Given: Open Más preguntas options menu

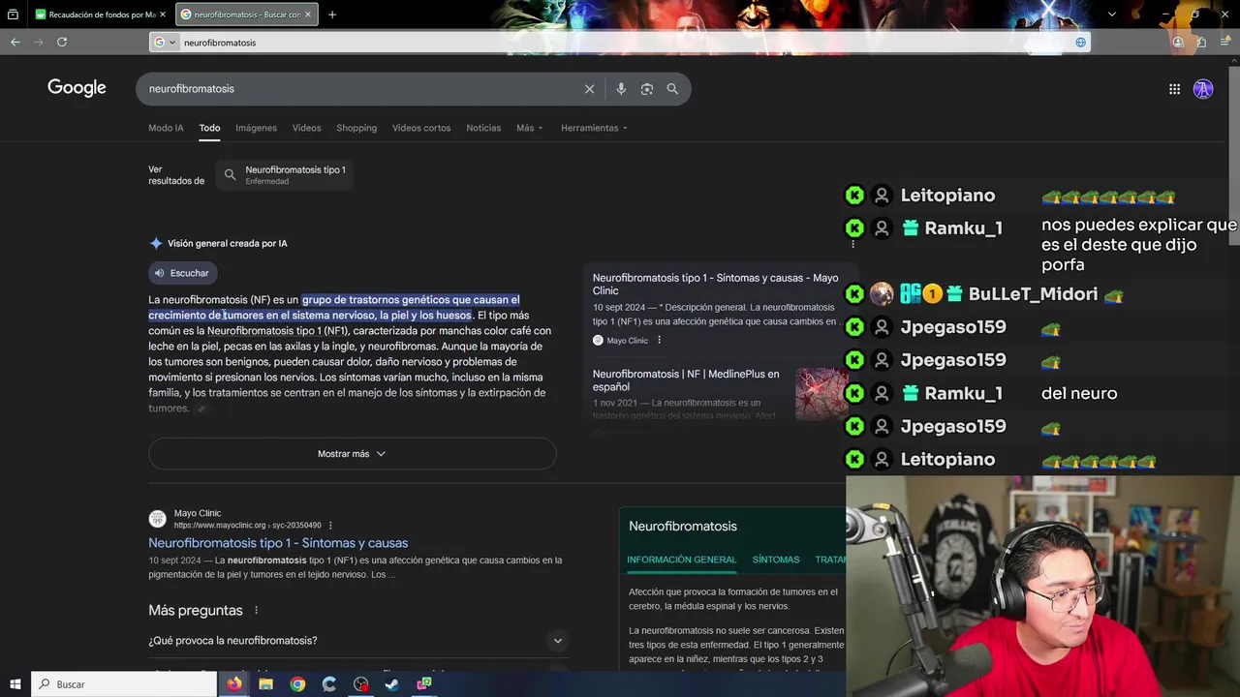Looking at the screenshot, I should click(x=256, y=611).
